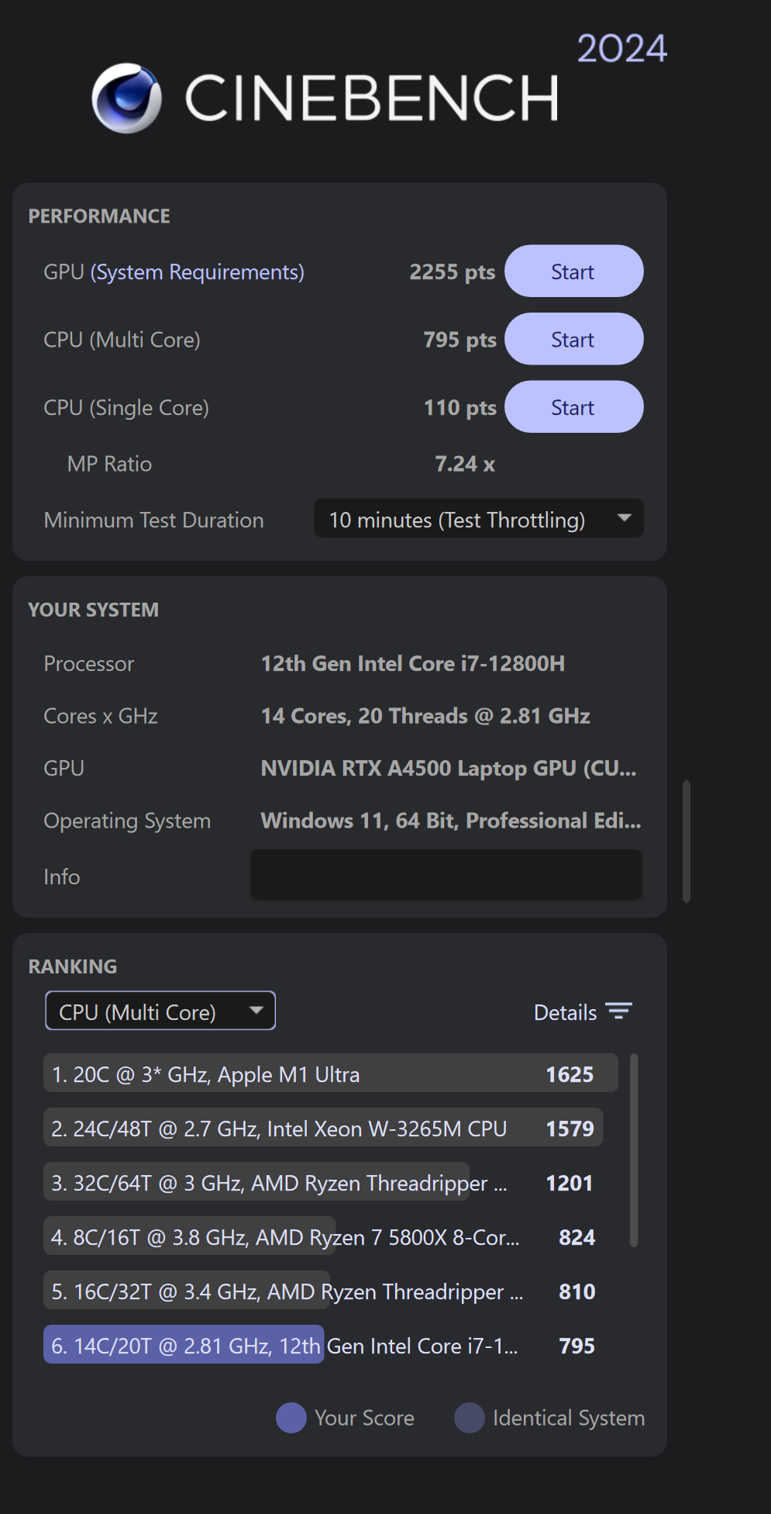Click the Identical System legend circle
Screen dimensions: 771x1514
[470, 1418]
